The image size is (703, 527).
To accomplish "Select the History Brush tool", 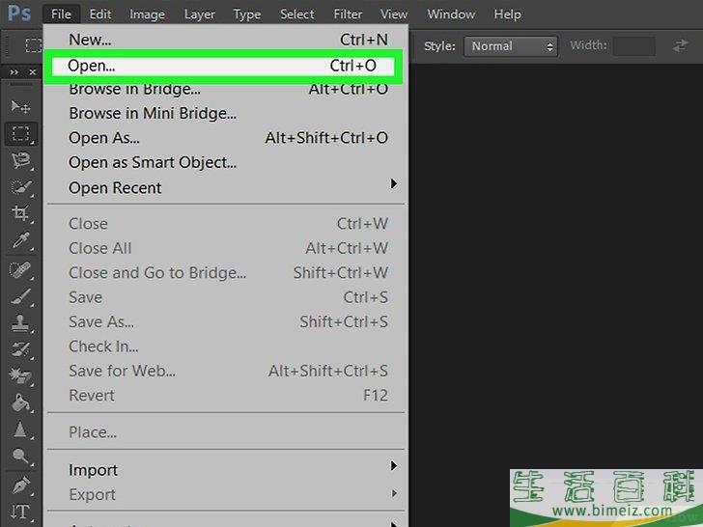I will click(20, 349).
